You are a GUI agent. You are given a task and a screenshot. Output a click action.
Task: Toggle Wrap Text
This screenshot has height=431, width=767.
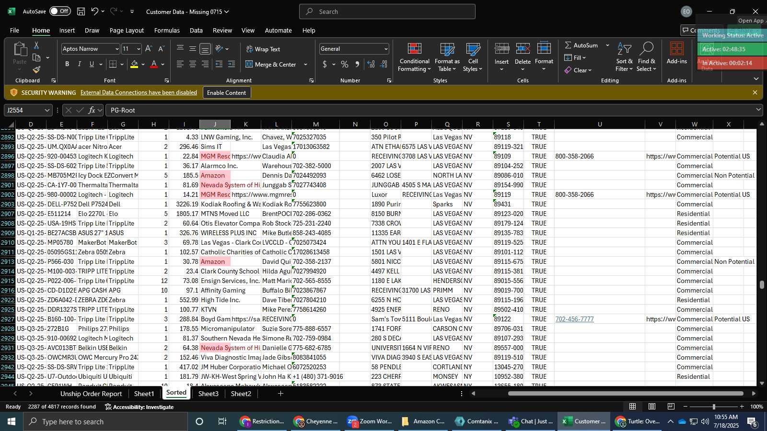[263, 49]
